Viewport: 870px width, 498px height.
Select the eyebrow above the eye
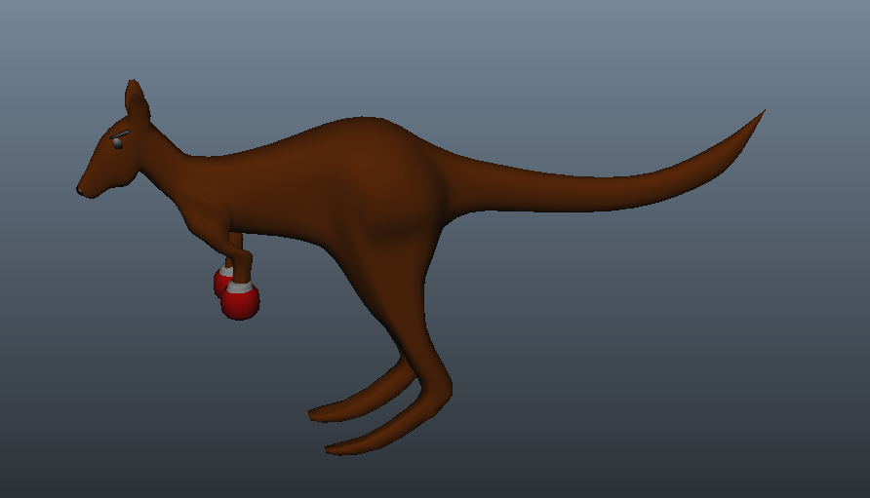(x=119, y=134)
